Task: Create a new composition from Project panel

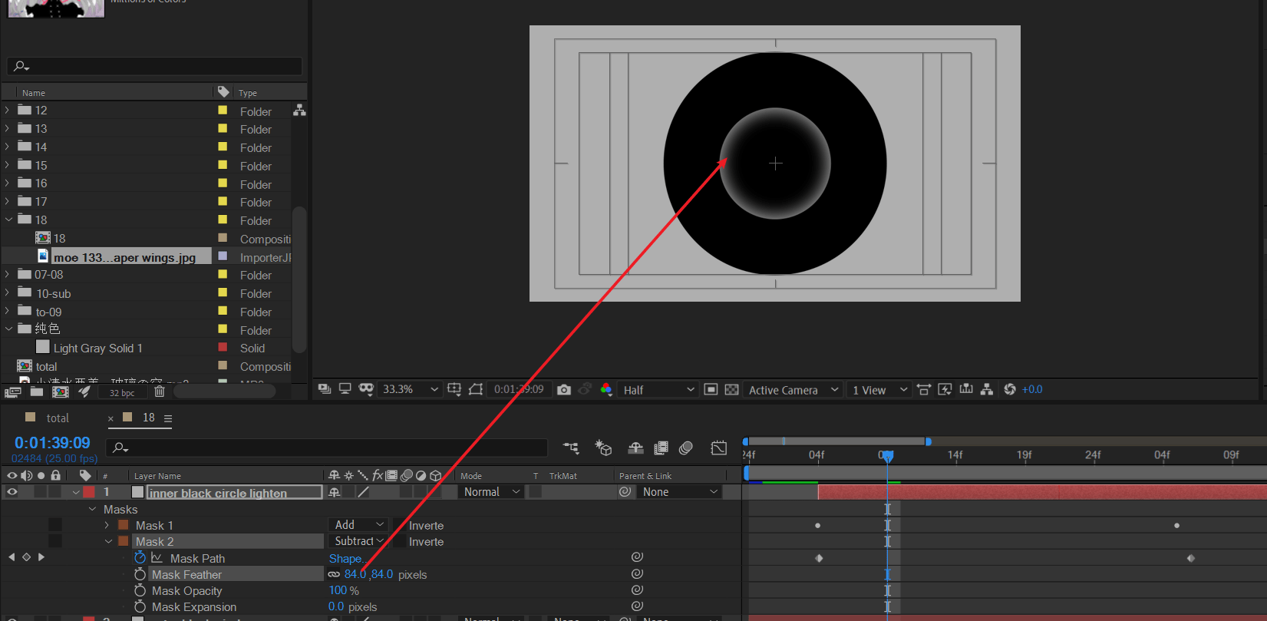Action: point(61,391)
